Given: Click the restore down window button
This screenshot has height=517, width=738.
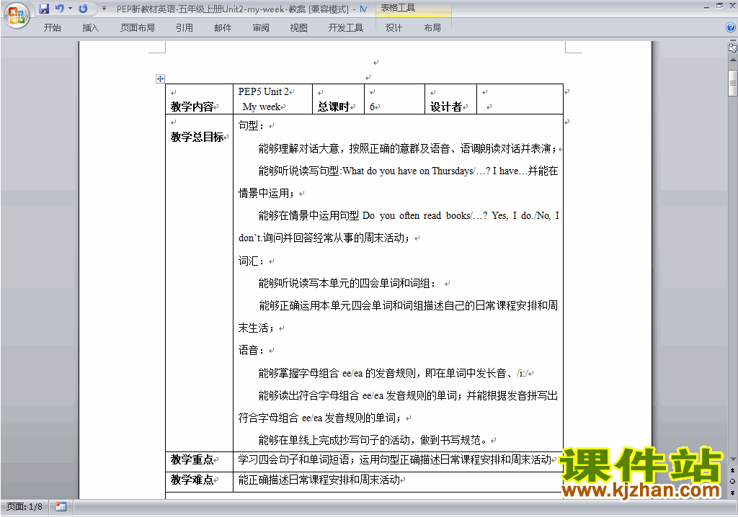Looking at the screenshot, I should pyautogui.click(x=719, y=6).
